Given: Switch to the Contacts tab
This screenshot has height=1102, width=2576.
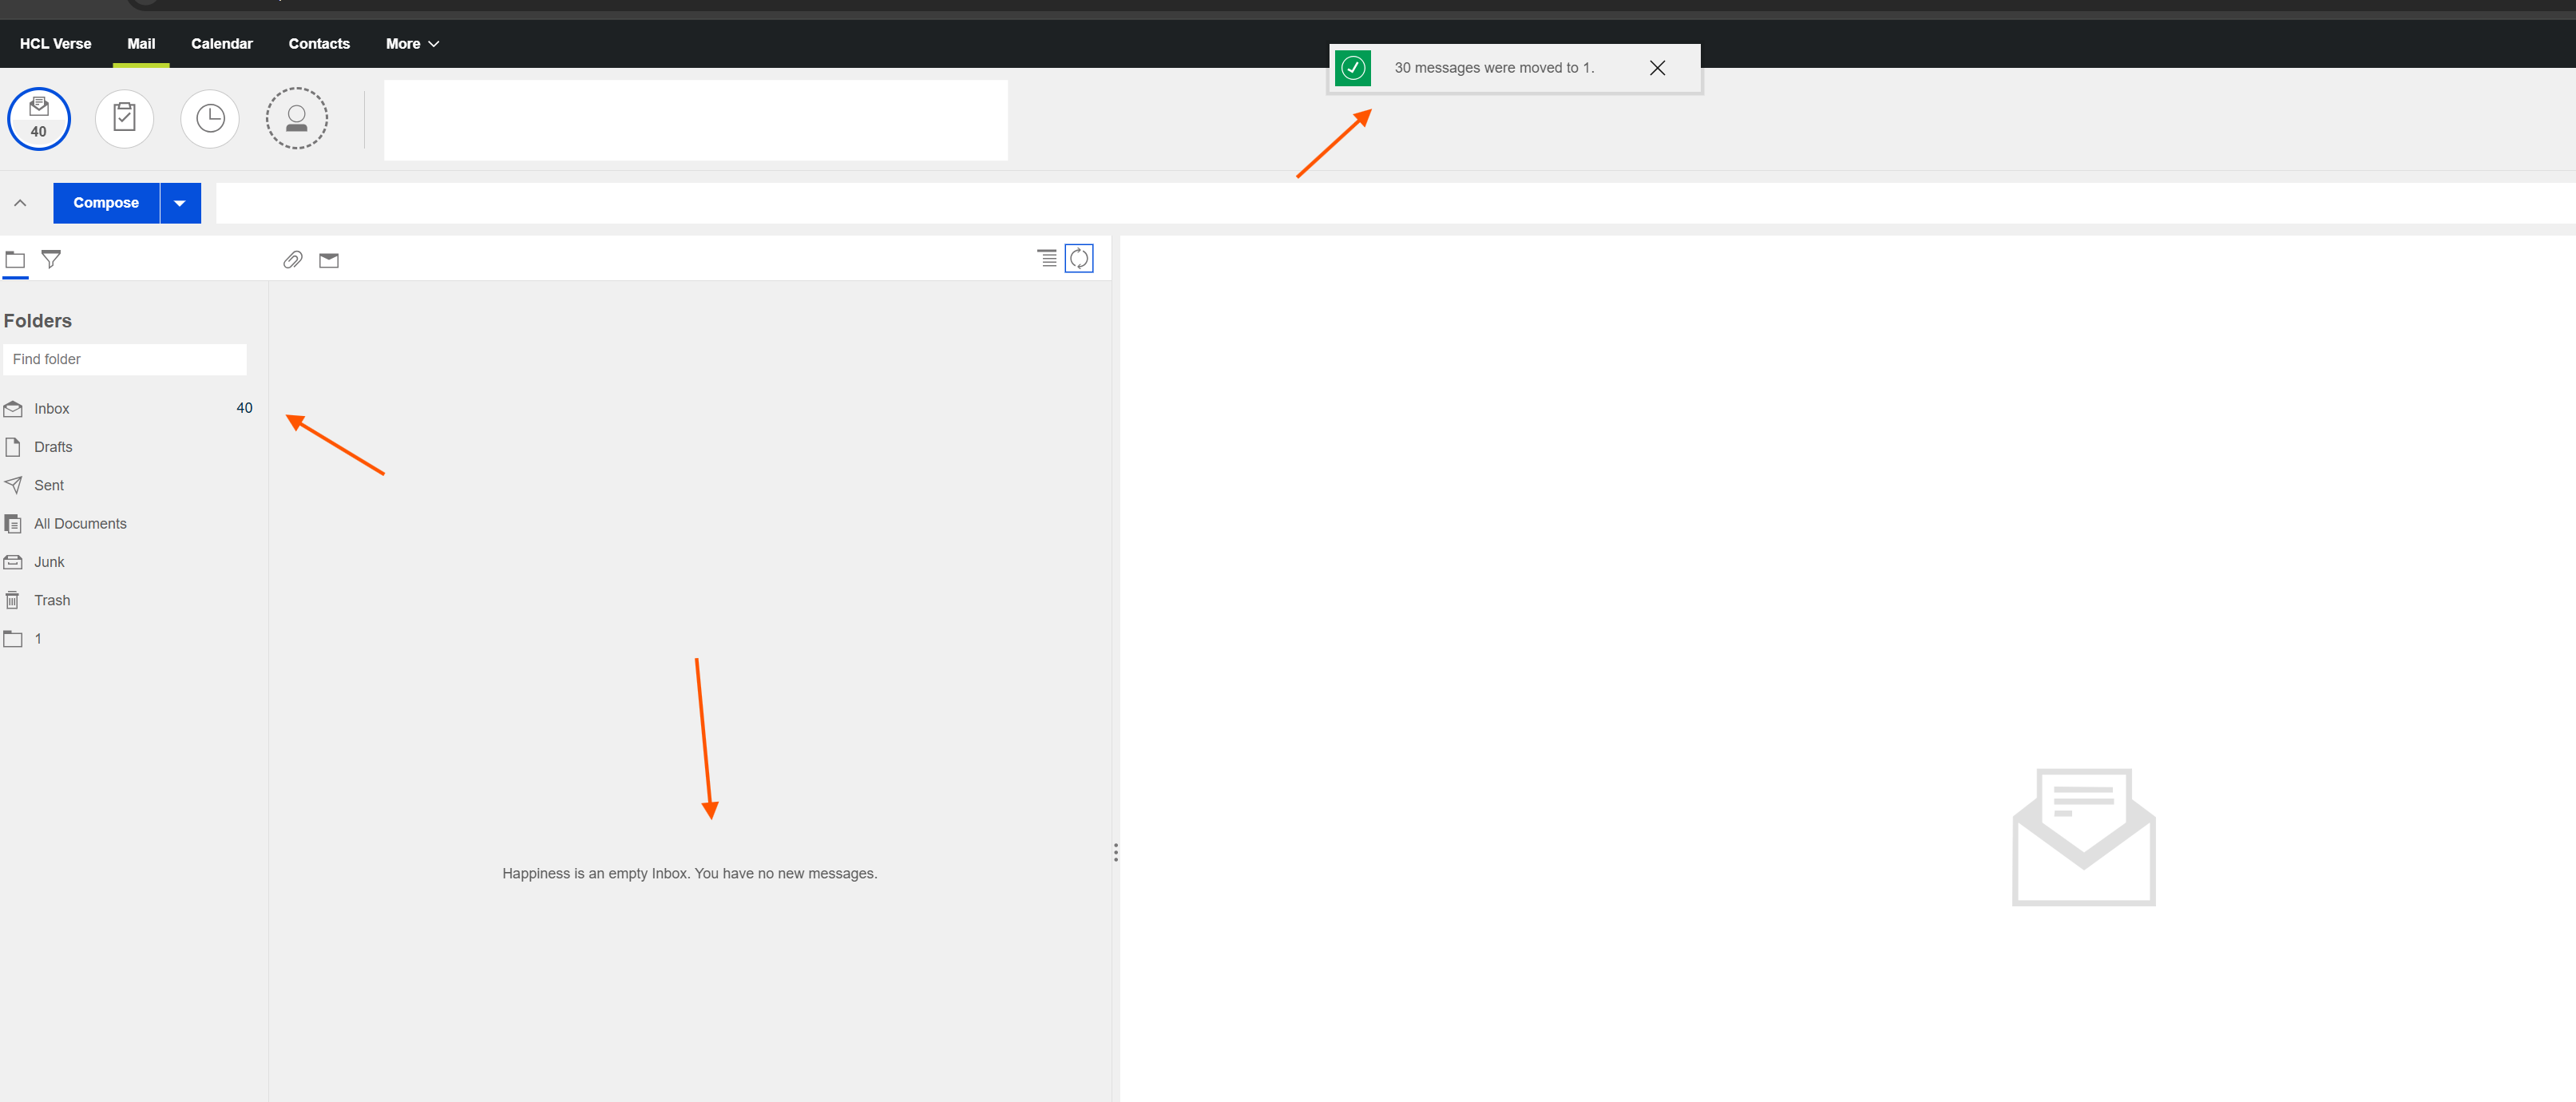Looking at the screenshot, I should click(x=319, y=44).
